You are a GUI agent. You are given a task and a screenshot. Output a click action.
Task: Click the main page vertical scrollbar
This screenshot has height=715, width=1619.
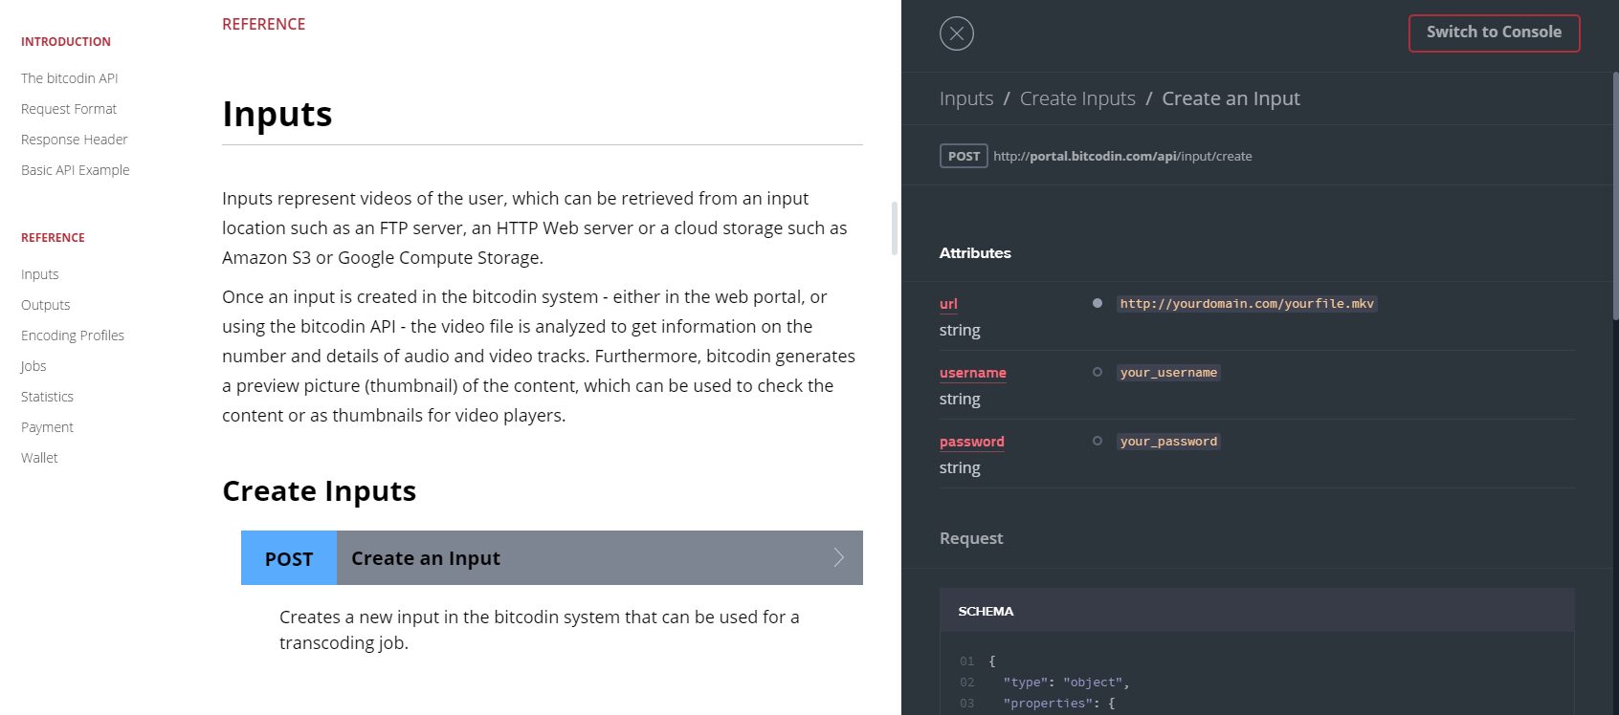pyautogui.click(x=895, y=227)
